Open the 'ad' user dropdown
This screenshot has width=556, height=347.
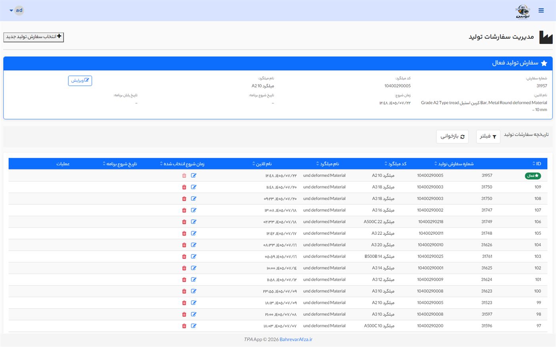pyautogui.click(x=16, y=10)
